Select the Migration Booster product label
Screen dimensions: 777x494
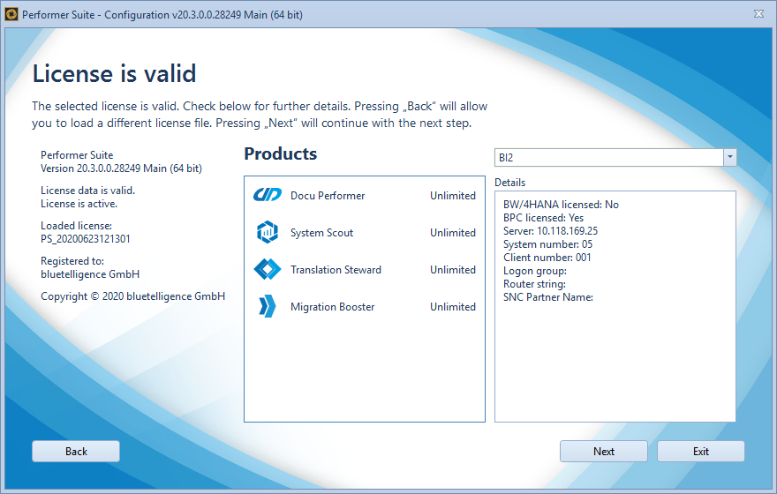(x=332, y=307)
